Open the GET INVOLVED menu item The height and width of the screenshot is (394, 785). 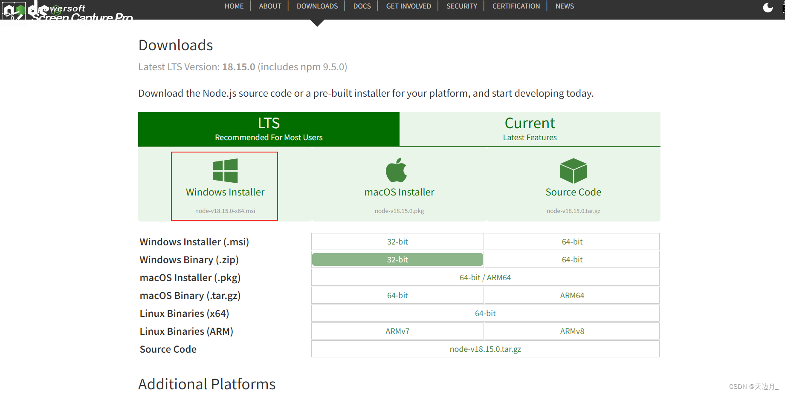[408, 6]
